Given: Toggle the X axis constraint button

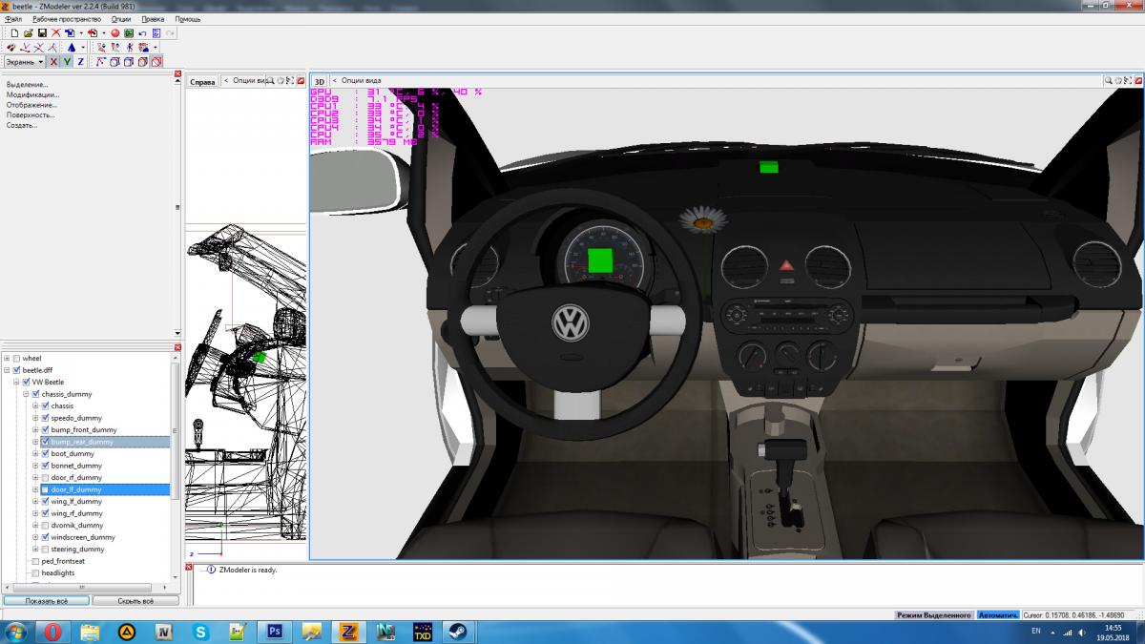Looking at the screenshot, I should point(53,62).
